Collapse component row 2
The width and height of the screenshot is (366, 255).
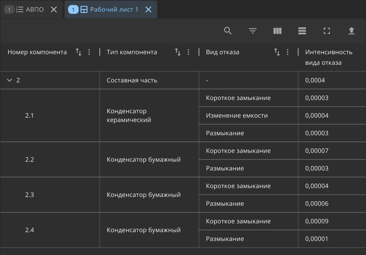pyautogui.click(x=9, y=80)
